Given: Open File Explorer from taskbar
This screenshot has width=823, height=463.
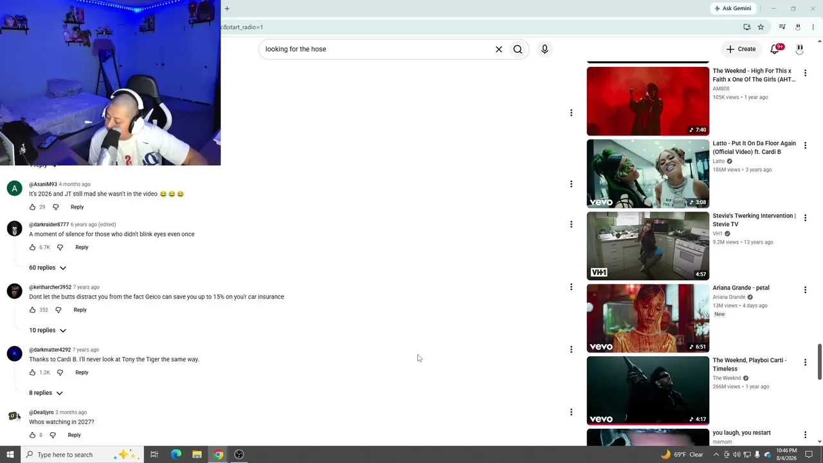Looking at the screenshot, I should 197,455.
